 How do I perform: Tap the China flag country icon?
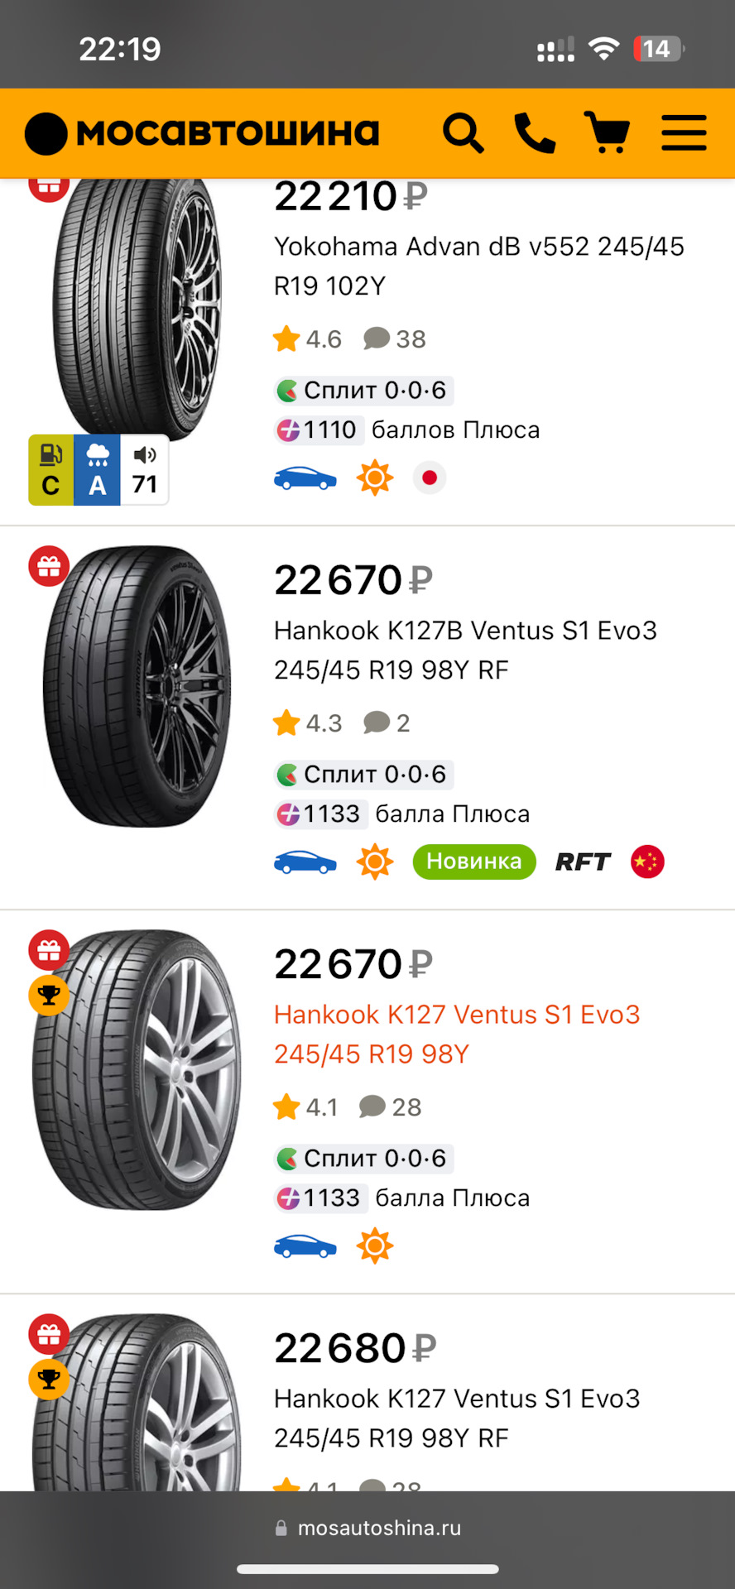tap(647, 862)
